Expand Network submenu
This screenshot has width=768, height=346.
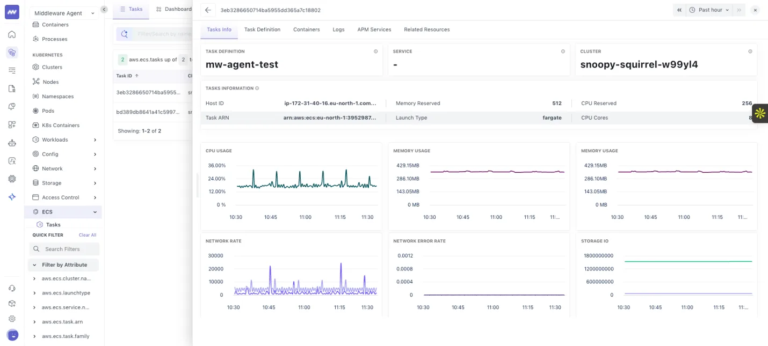95,169
